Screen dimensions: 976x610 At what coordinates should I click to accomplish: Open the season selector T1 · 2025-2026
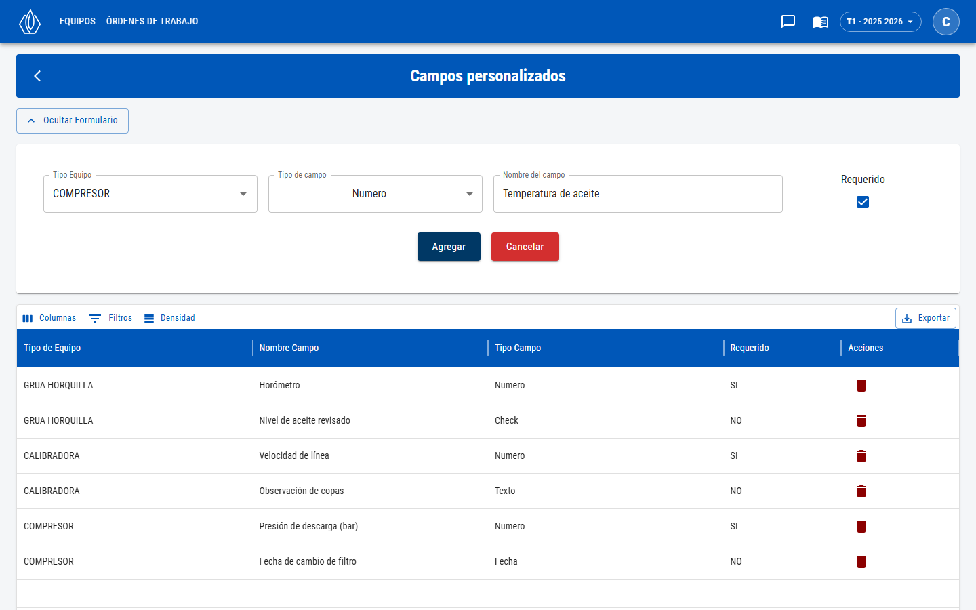[x=880, y=22]
